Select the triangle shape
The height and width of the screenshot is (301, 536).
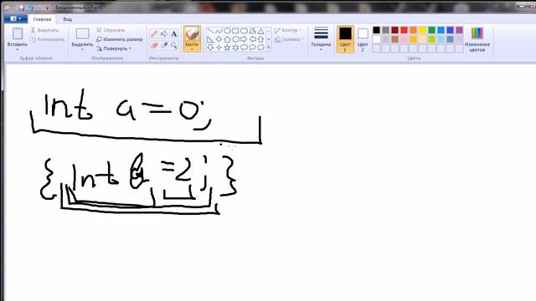pos(260,31)
